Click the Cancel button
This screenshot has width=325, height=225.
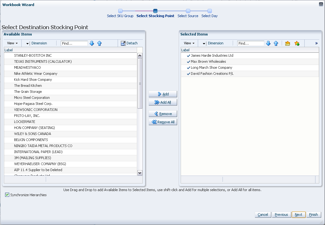click(263, 215)
